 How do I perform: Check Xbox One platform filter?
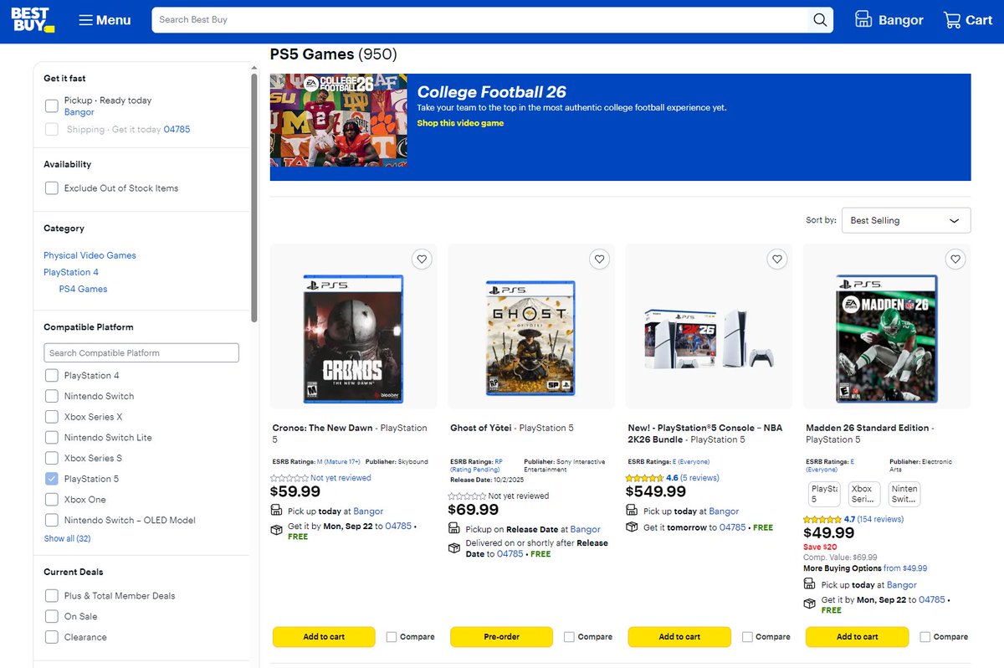point(52,500)
